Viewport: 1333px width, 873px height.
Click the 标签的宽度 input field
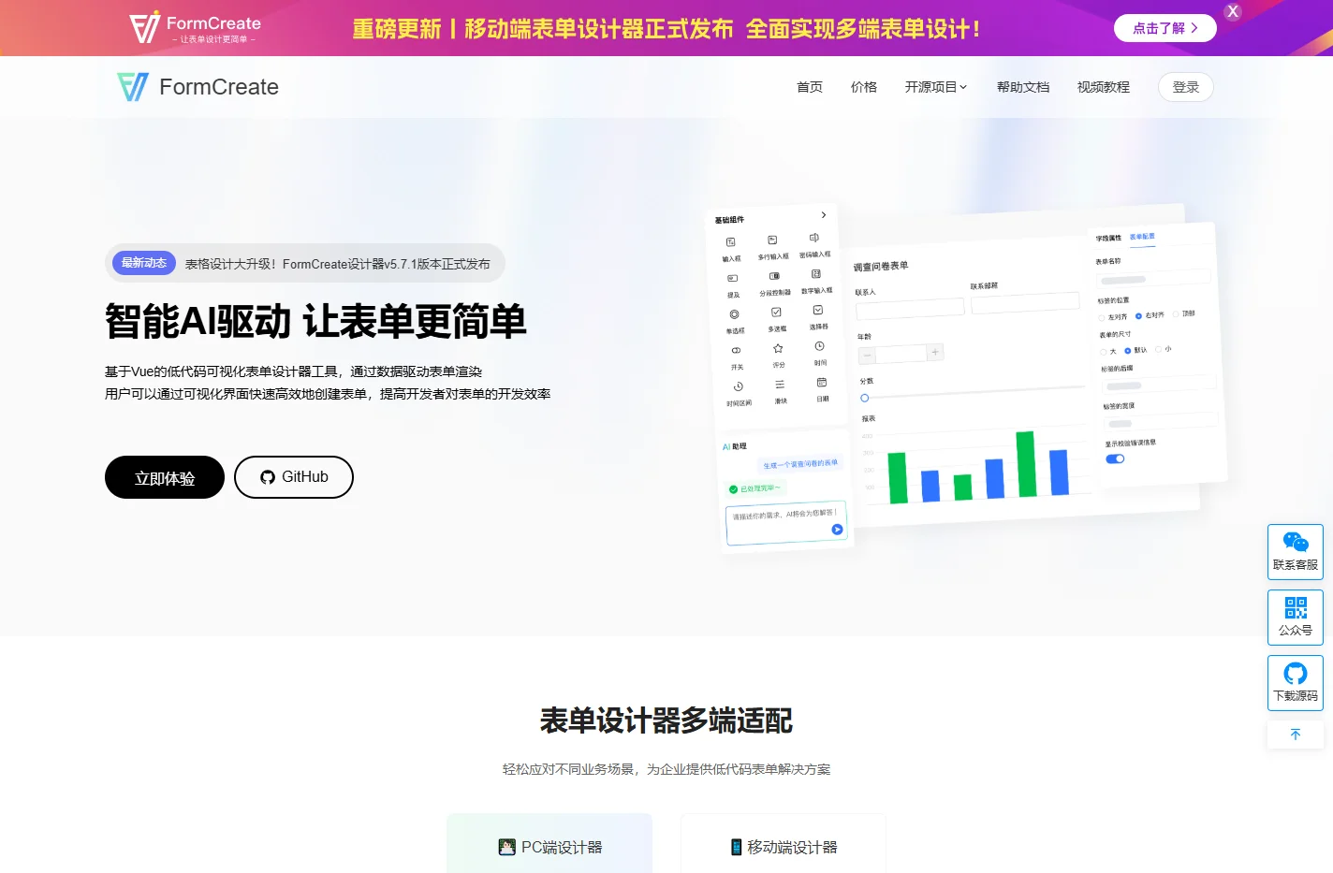pos(1162,422)
